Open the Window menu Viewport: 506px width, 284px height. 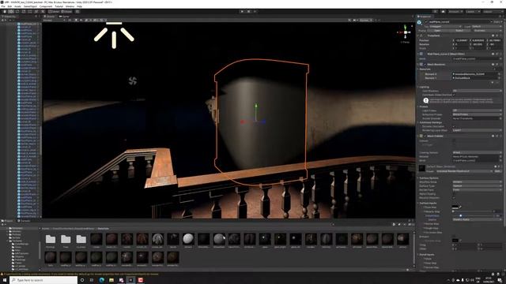pyautogui.click(x=70, y=6)
